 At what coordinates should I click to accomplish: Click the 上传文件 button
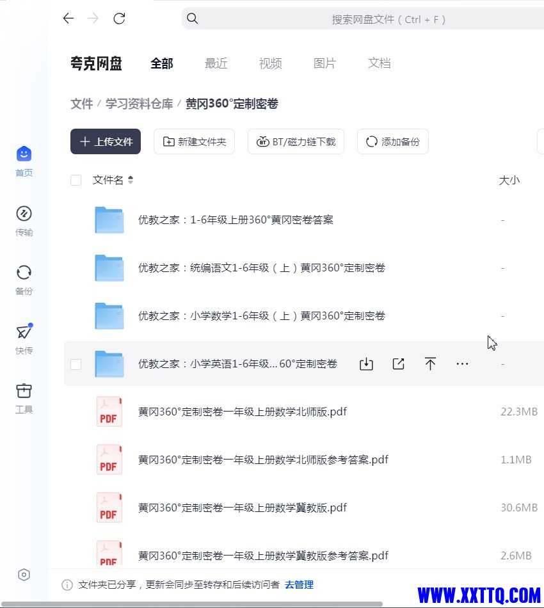(x=106, y=141)
